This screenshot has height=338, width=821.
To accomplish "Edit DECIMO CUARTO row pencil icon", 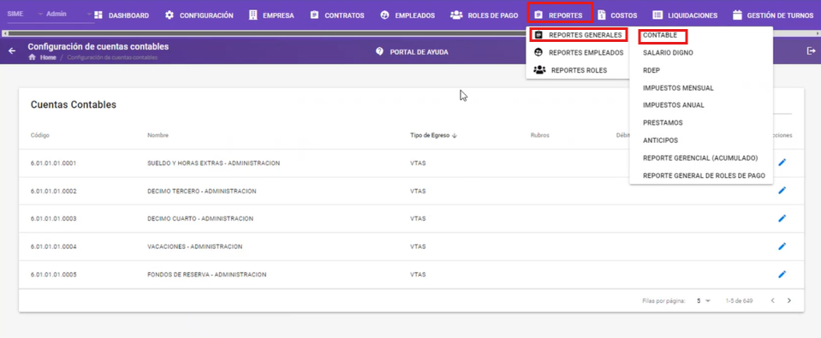I will point(782,218).
